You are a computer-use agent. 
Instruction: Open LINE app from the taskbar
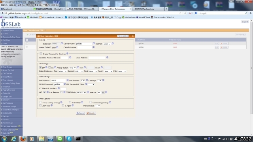pyautogui.click(x=60, y=139)
